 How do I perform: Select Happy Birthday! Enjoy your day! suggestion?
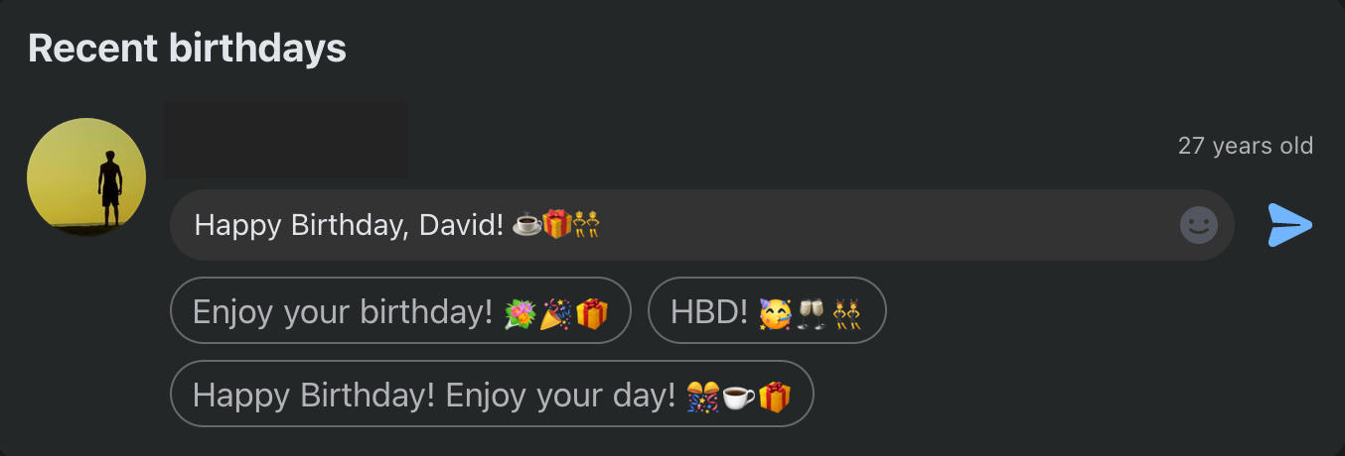coord(492,394)
